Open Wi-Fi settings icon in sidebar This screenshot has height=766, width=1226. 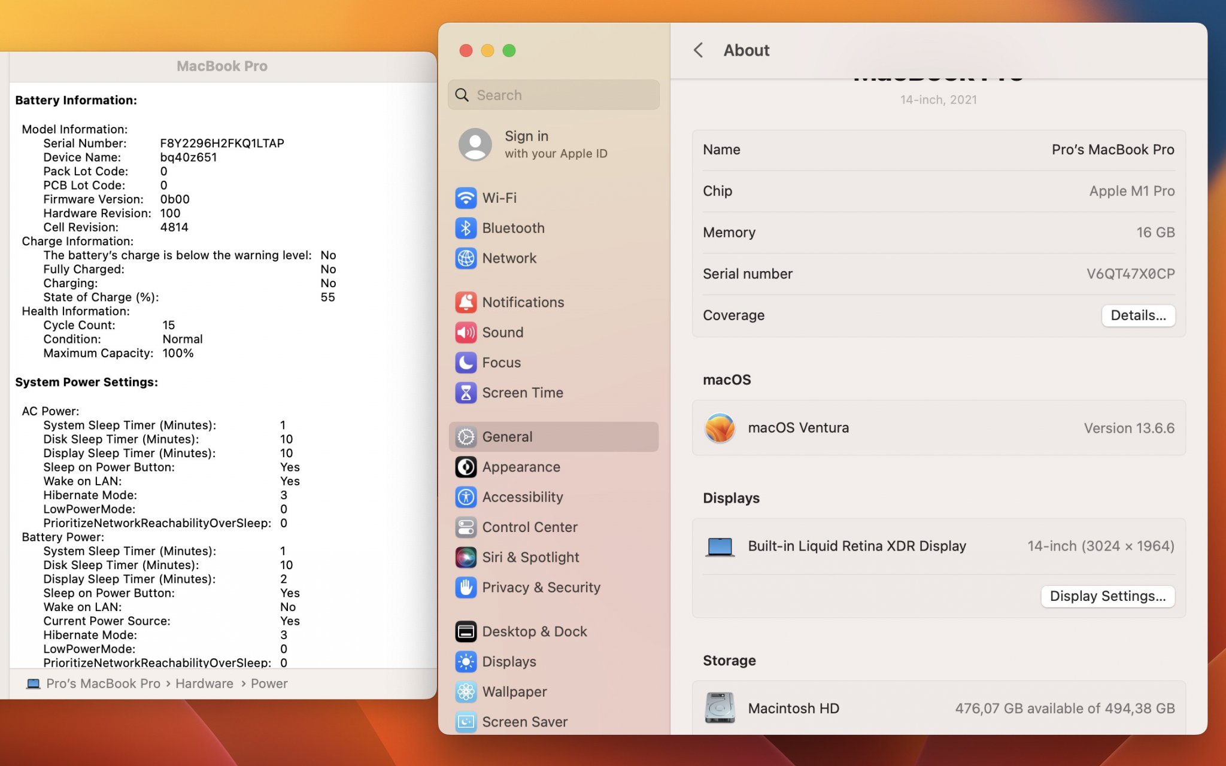[x=466, y=198]
